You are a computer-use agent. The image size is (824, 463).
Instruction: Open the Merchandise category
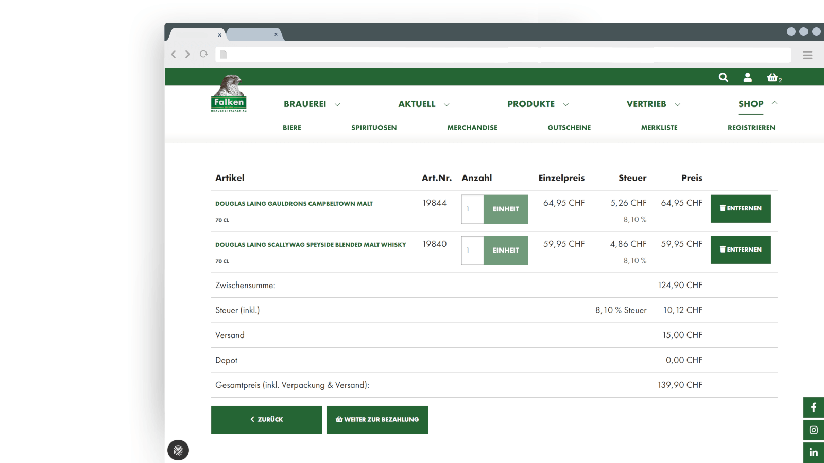click(472, 128)
